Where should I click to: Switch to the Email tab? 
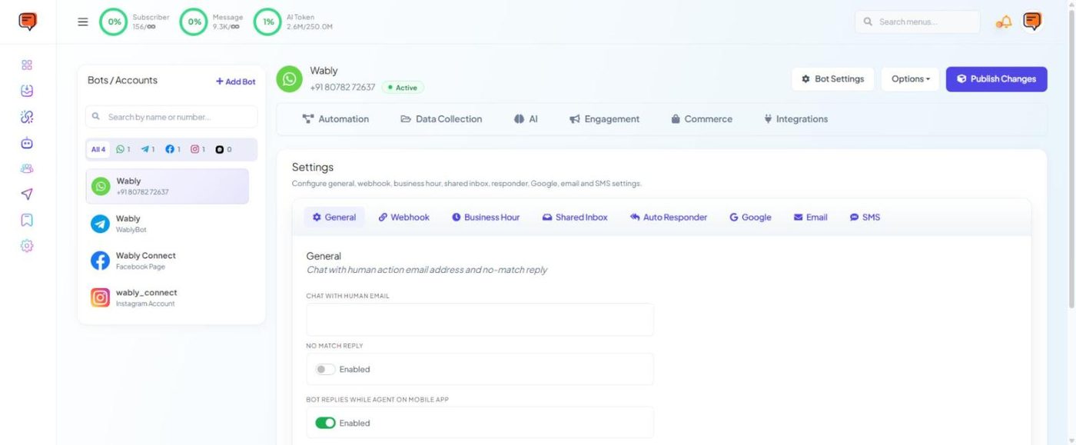pos(811,218)
